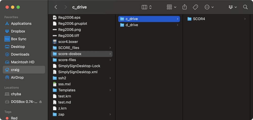Select the chyba location
253x120 pixels.
pos(16,94)
